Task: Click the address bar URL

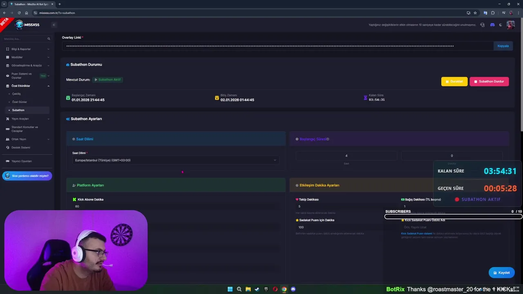Action: pyautogui.click(x=57, y=13)
